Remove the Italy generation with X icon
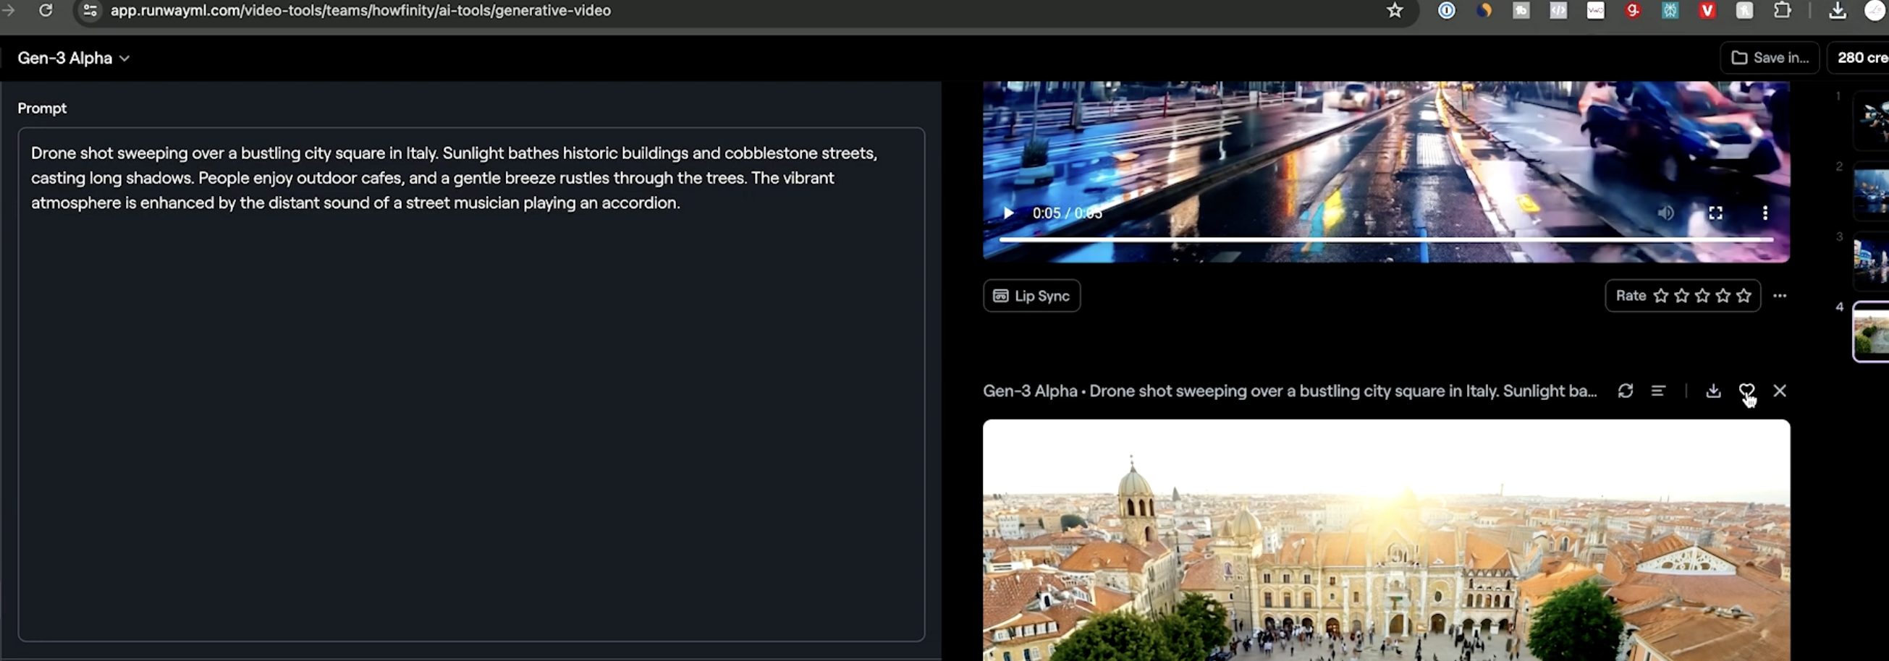1889x661 pixels. pos(1780,391)
